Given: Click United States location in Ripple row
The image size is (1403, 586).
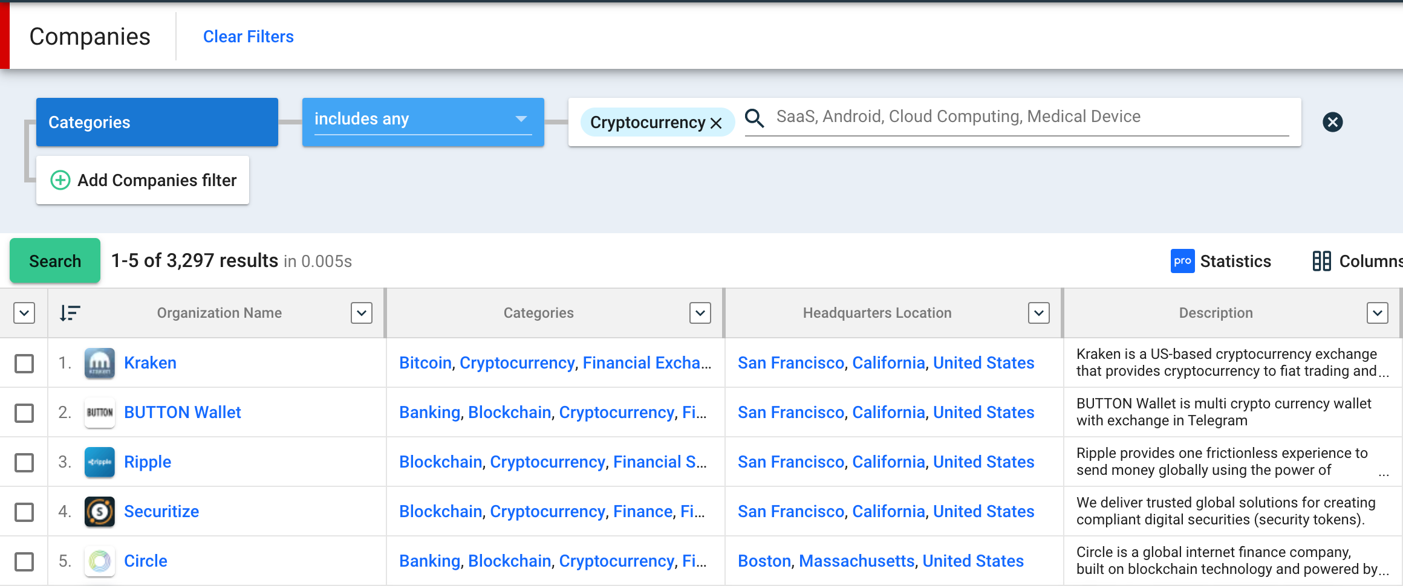Looking at the screenshot, I should (984, 462).
